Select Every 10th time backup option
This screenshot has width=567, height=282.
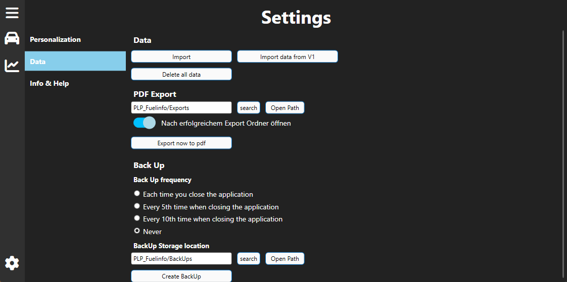[x=137, y=218]
